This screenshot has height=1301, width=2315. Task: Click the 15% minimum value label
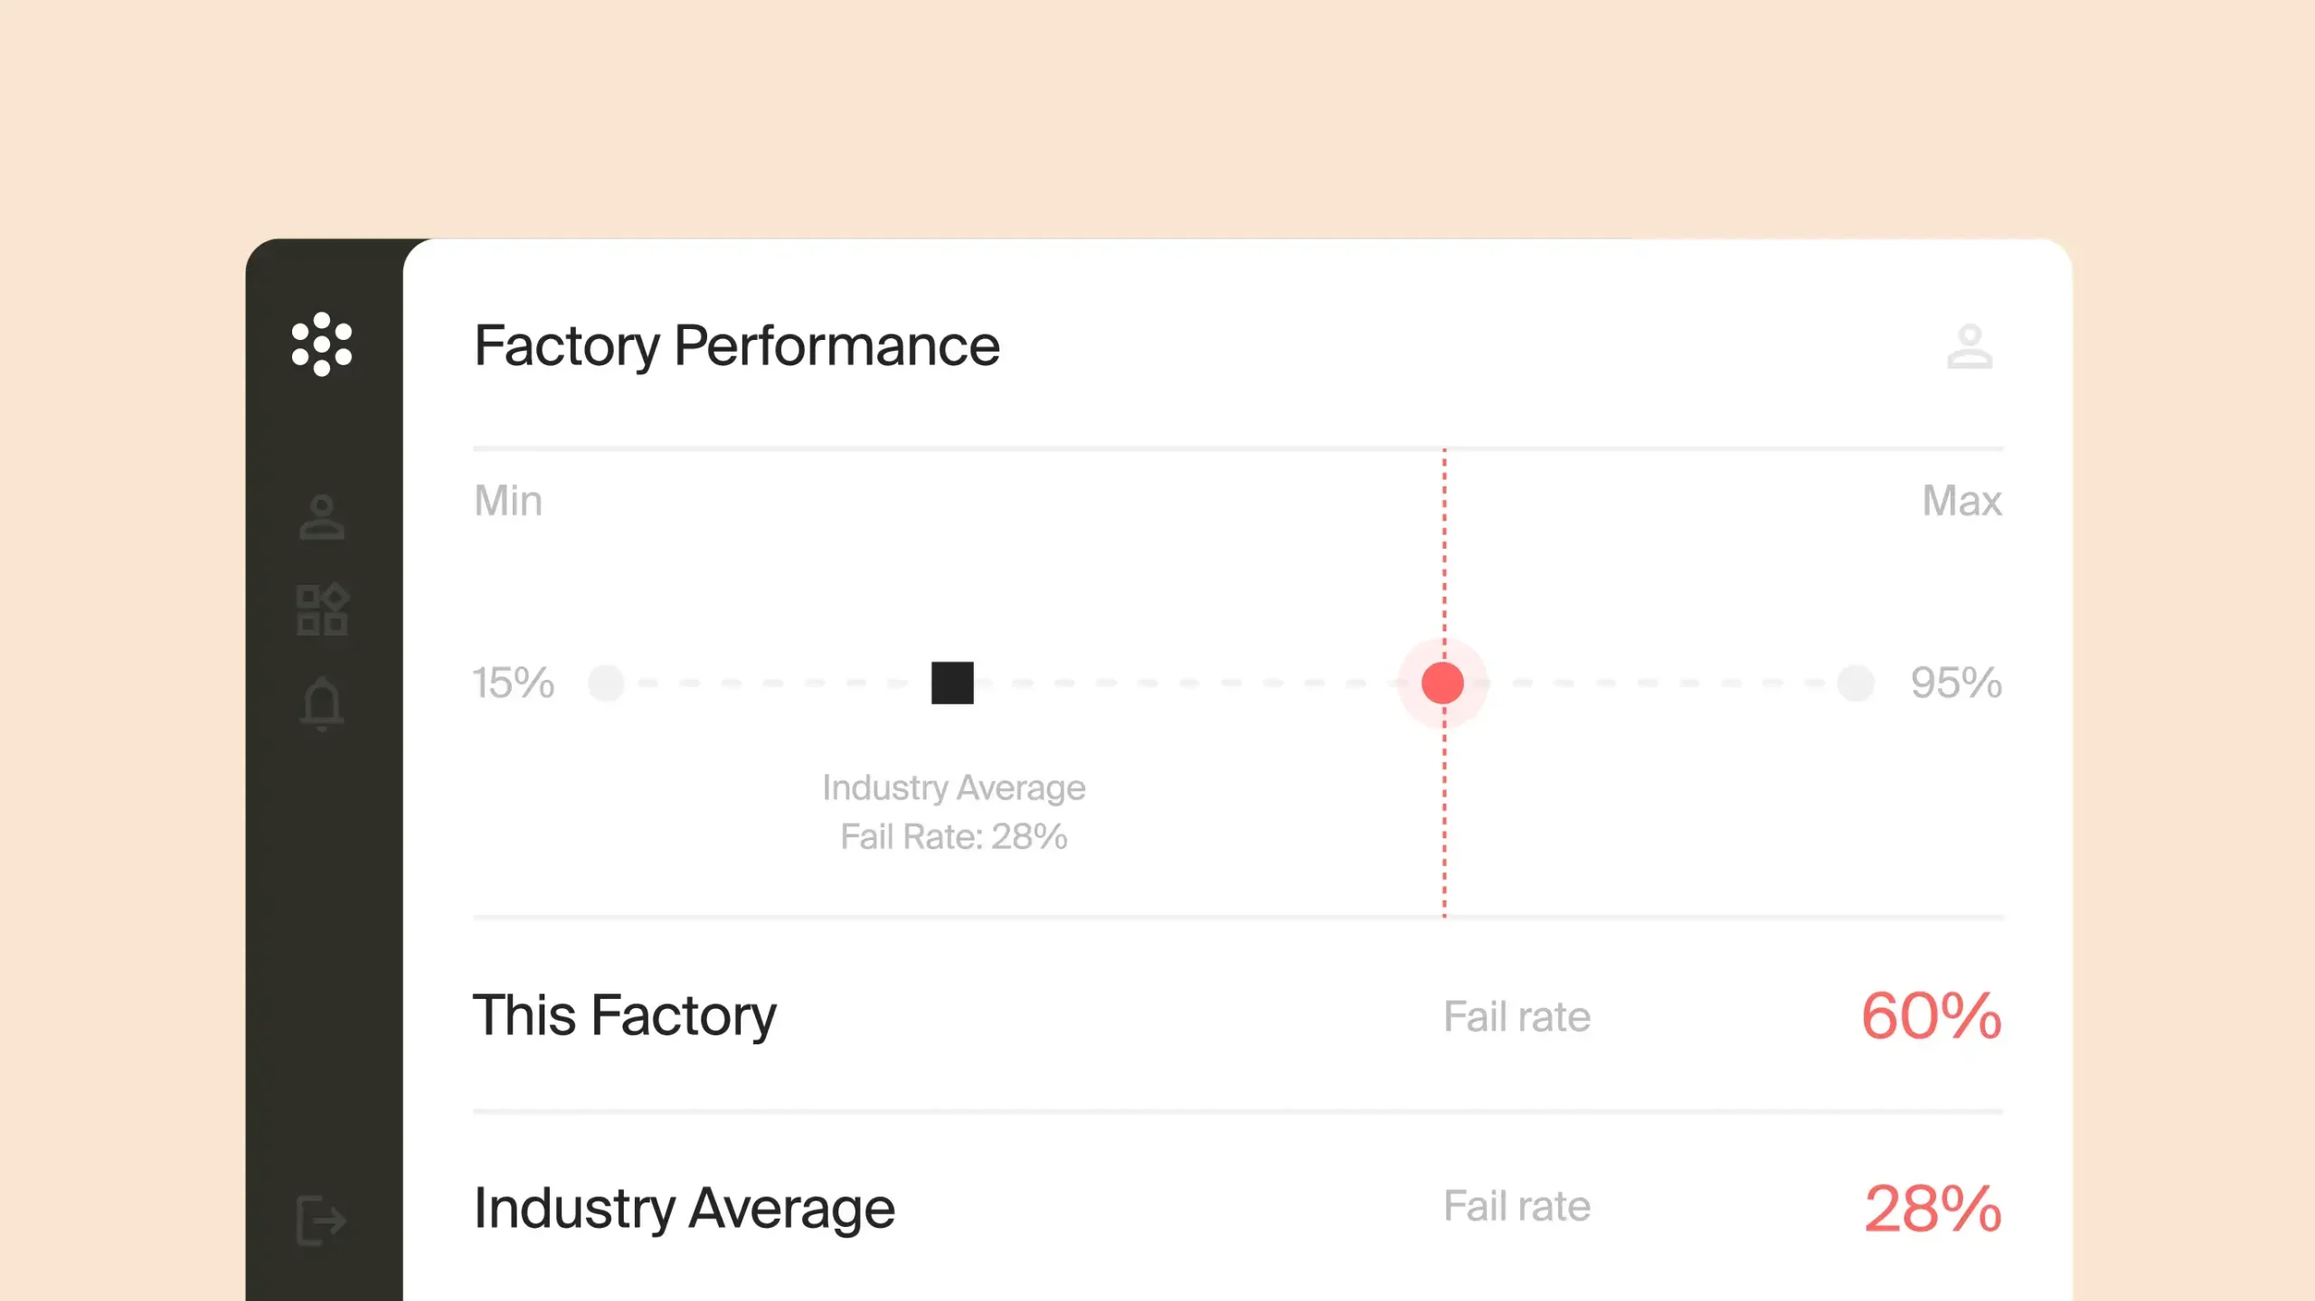click(x=513, y=683)
